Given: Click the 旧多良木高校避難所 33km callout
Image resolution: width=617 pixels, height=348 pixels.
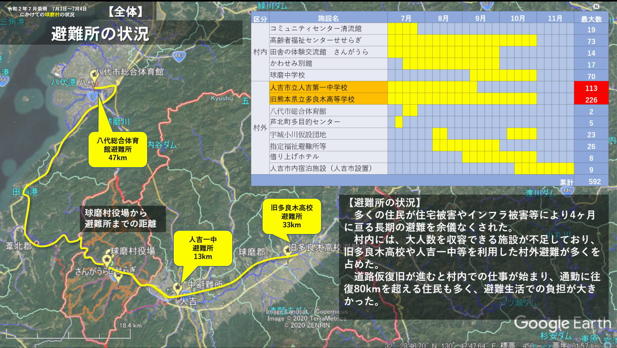Looking at the screenshot, I should [x=292, y=216].
